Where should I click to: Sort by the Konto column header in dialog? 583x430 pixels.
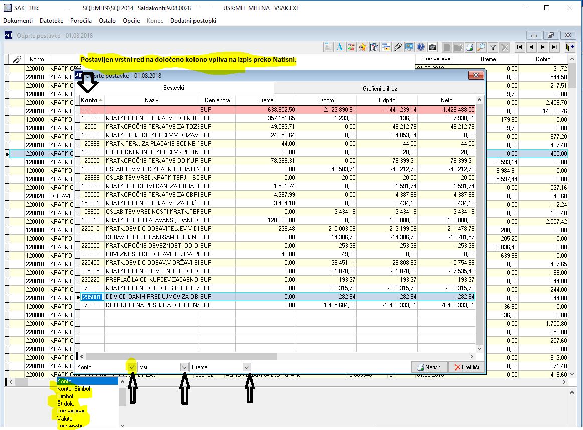tap(92, 100)
